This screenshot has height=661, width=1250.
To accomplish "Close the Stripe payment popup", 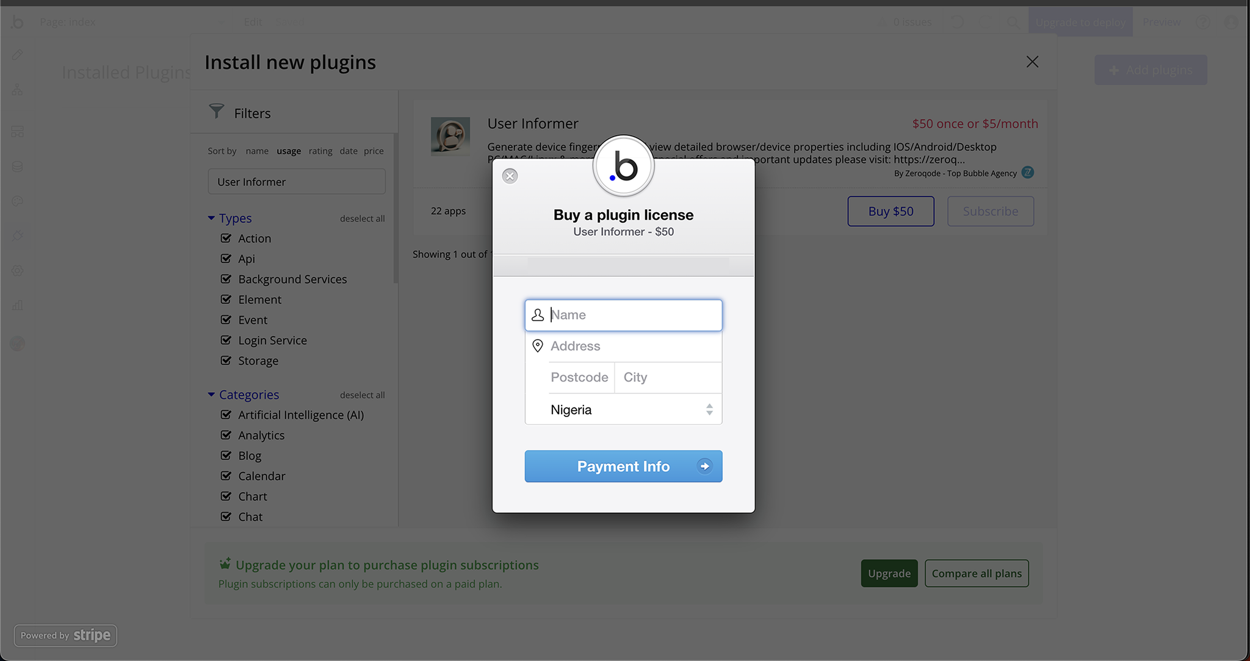I will [x=510, y=176].
